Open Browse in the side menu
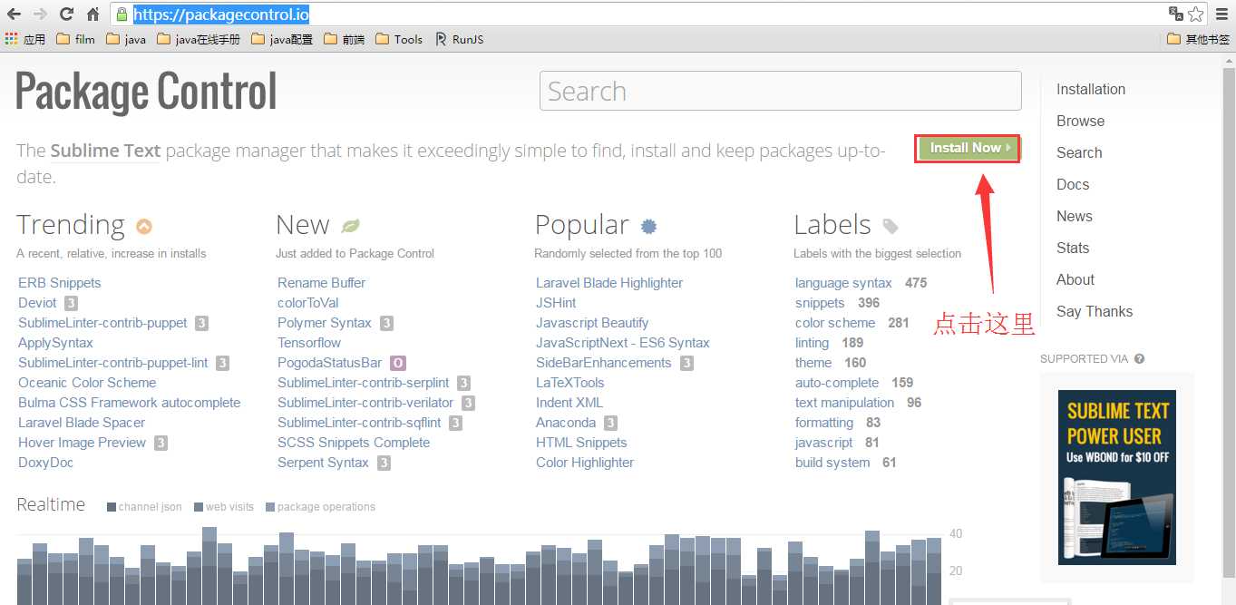This screenshot has width=1236, height=605. (1080, 121)
